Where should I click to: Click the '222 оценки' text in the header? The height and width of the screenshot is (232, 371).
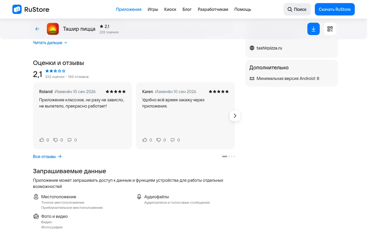click(x=109, y=32)
